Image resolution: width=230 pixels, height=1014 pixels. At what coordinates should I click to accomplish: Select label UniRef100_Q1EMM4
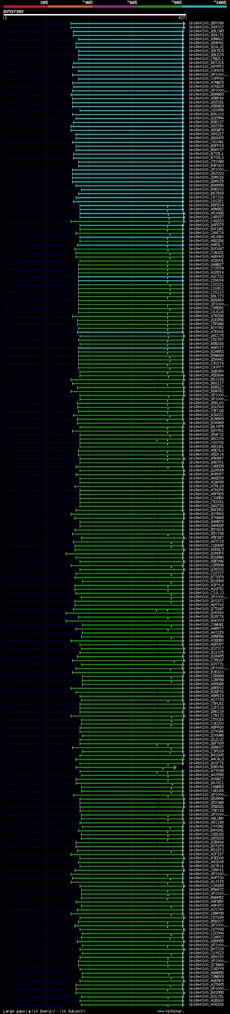[x=206, y=118]
